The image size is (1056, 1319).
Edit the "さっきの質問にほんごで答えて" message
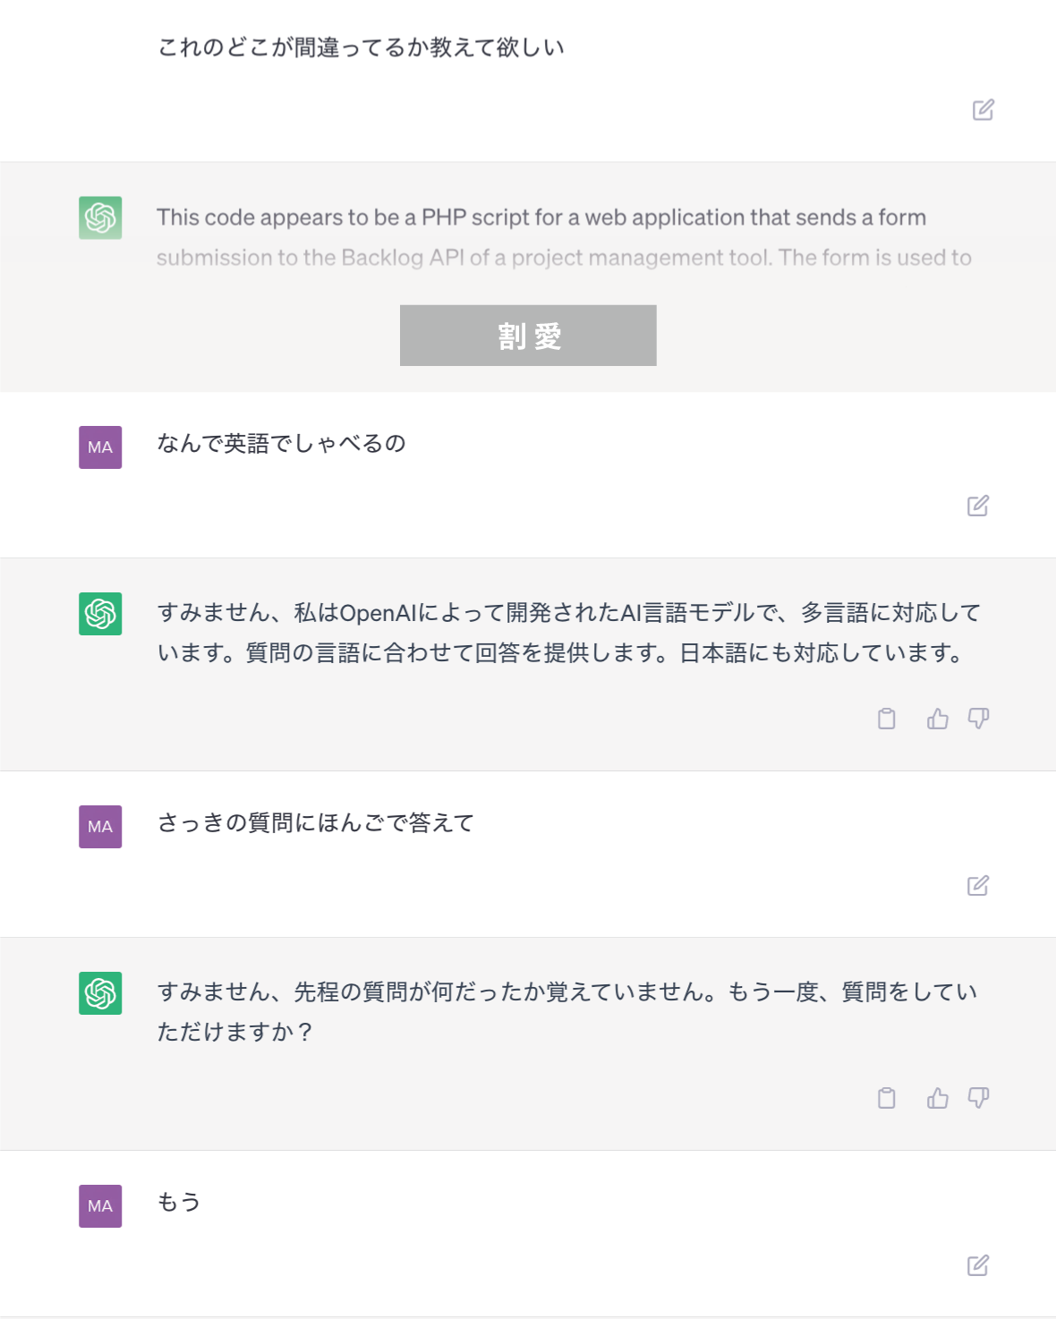coord(977,886)
